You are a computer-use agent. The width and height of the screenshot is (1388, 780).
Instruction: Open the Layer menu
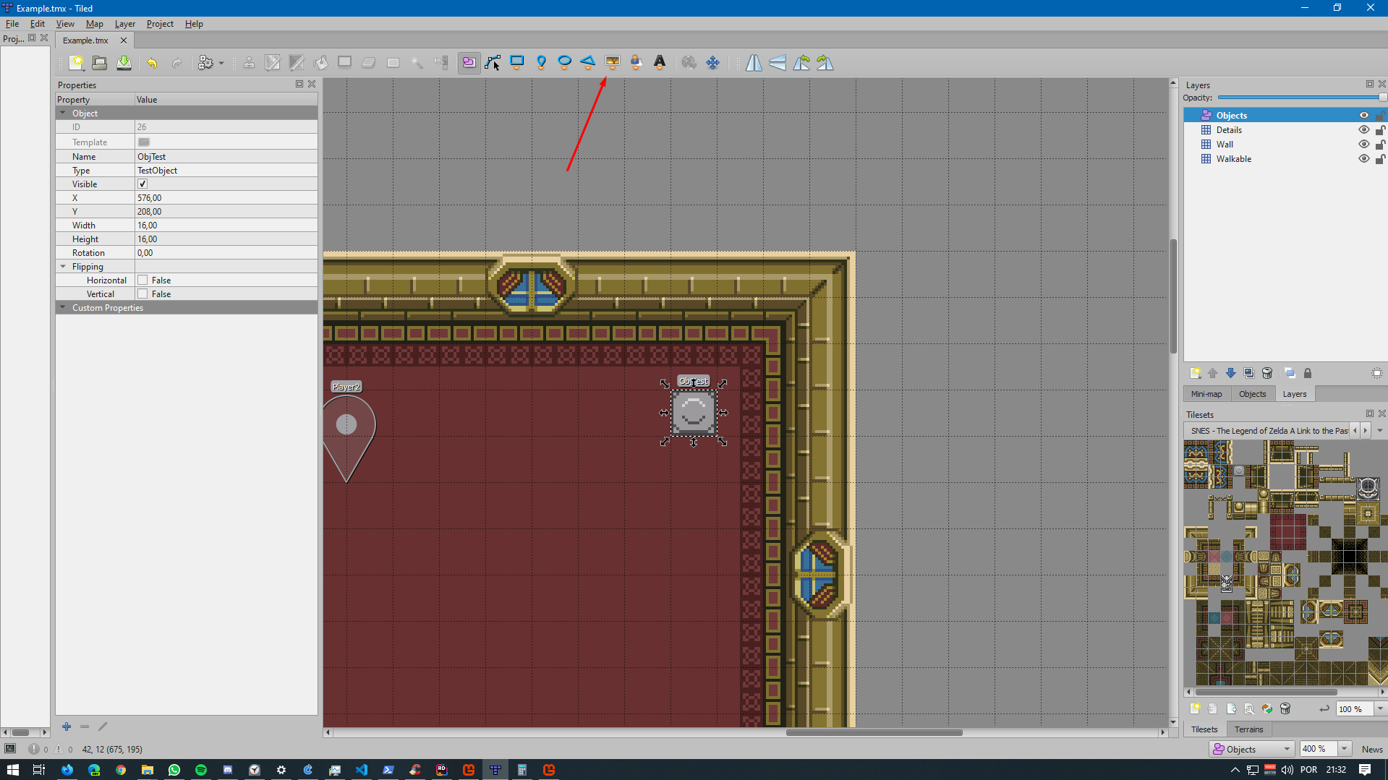tap(125, 24)
